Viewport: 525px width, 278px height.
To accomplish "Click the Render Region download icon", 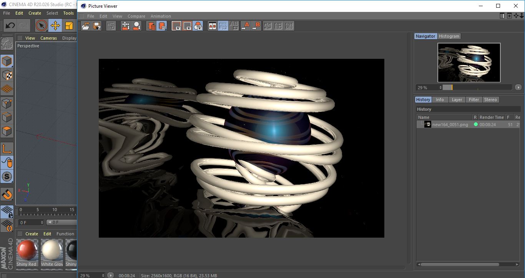I will (126, 26).
